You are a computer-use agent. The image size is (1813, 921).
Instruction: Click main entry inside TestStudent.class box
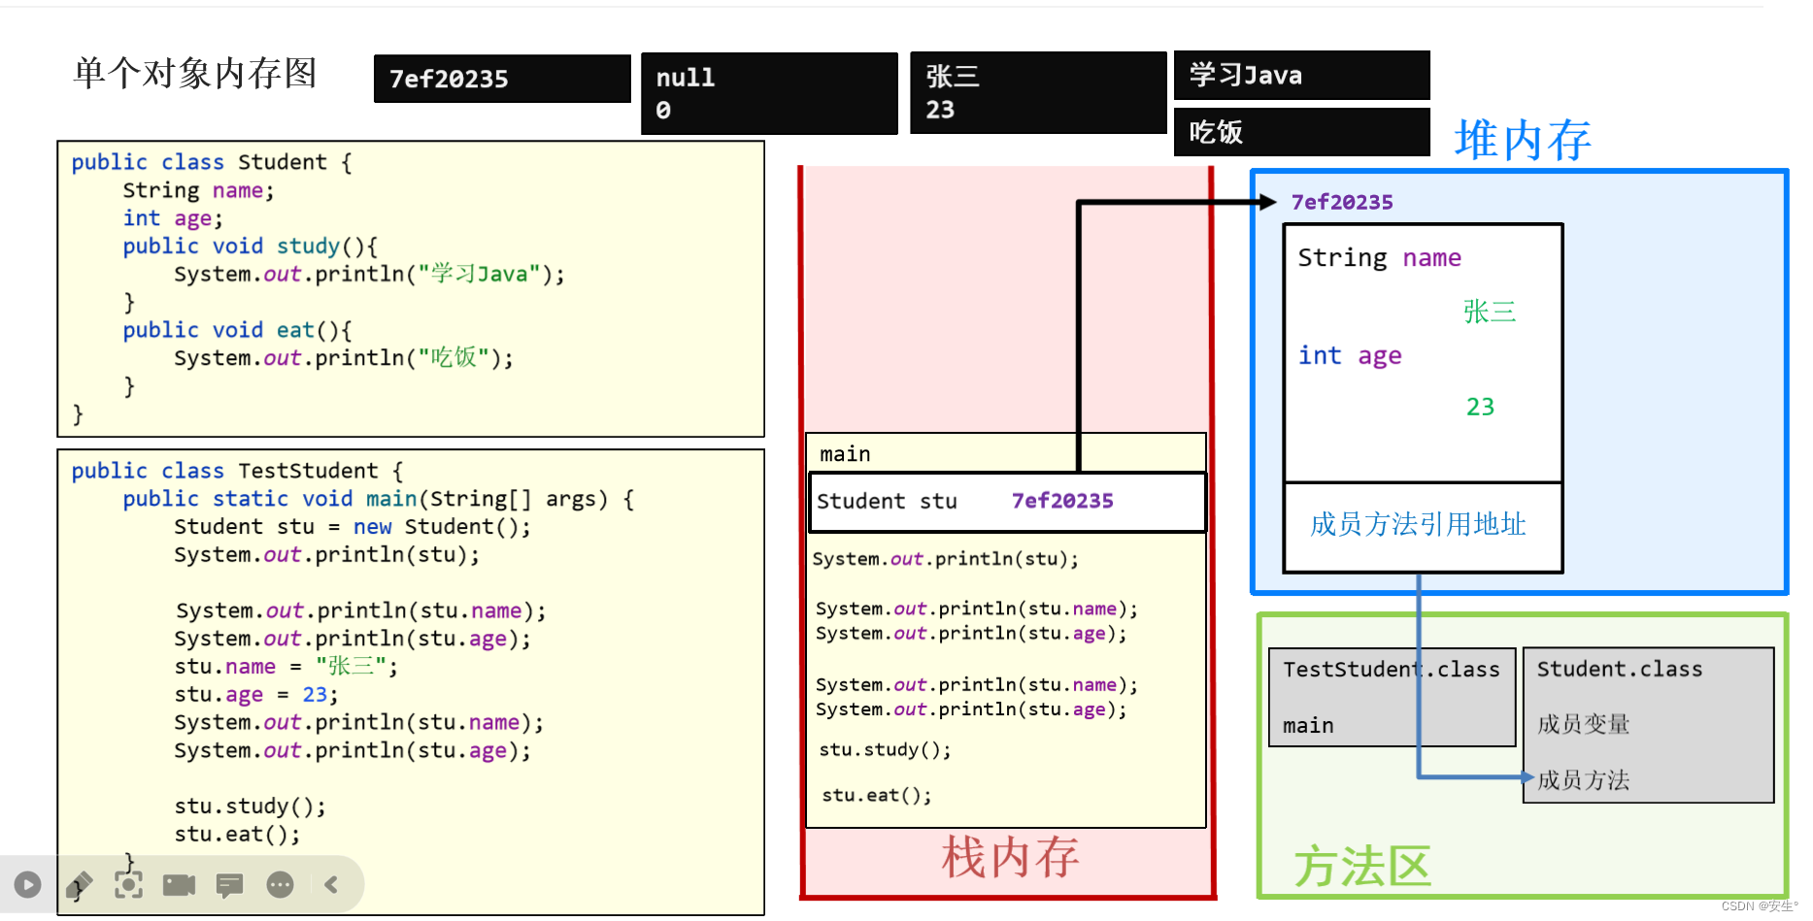point(1308,725)
